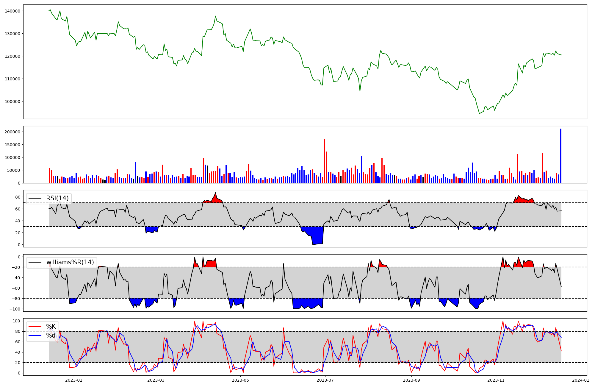Click the blue %d legend line sample
This screenshot has width=595, height=387.
point(35,335)
